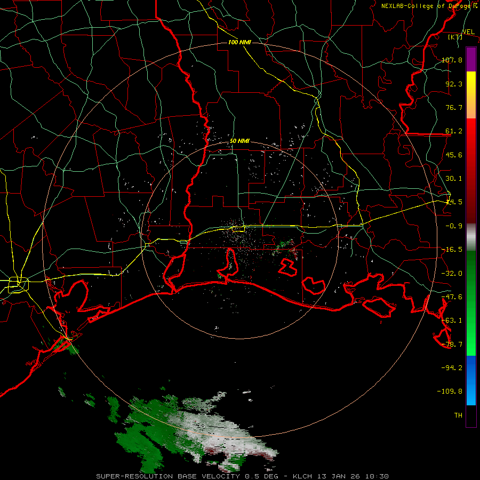Viewport: 480px width, 480px height.
Task: Click the [KT] units label
Action: [455, 37]
